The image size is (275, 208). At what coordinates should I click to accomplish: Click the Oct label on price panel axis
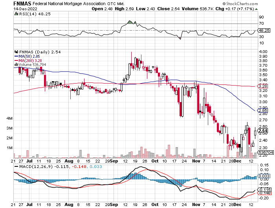[x=155, y=161]
